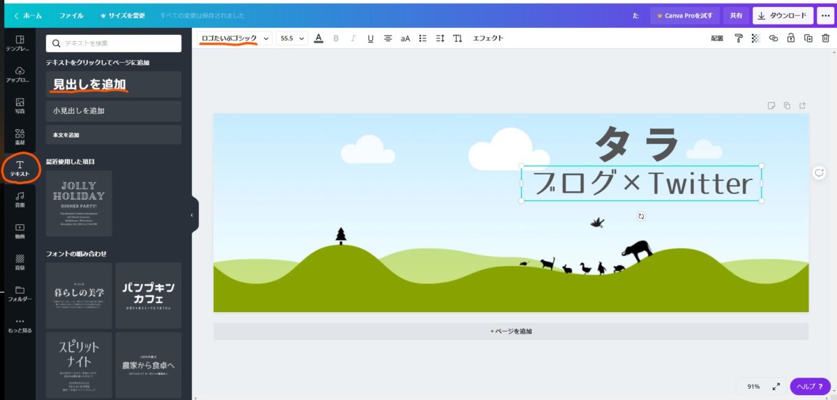Select the Text (テキスト) sidebar tab
The image size is (837, 400).
(x=19, y=168)
